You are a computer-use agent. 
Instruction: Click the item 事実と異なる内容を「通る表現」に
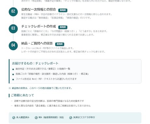52,106
